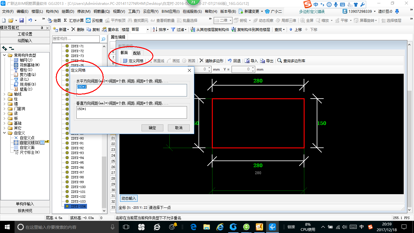
Task: Click the 导出 export tool
Action: click(267, 61)
